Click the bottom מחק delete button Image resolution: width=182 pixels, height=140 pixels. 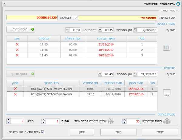click(x=82, y=132)
